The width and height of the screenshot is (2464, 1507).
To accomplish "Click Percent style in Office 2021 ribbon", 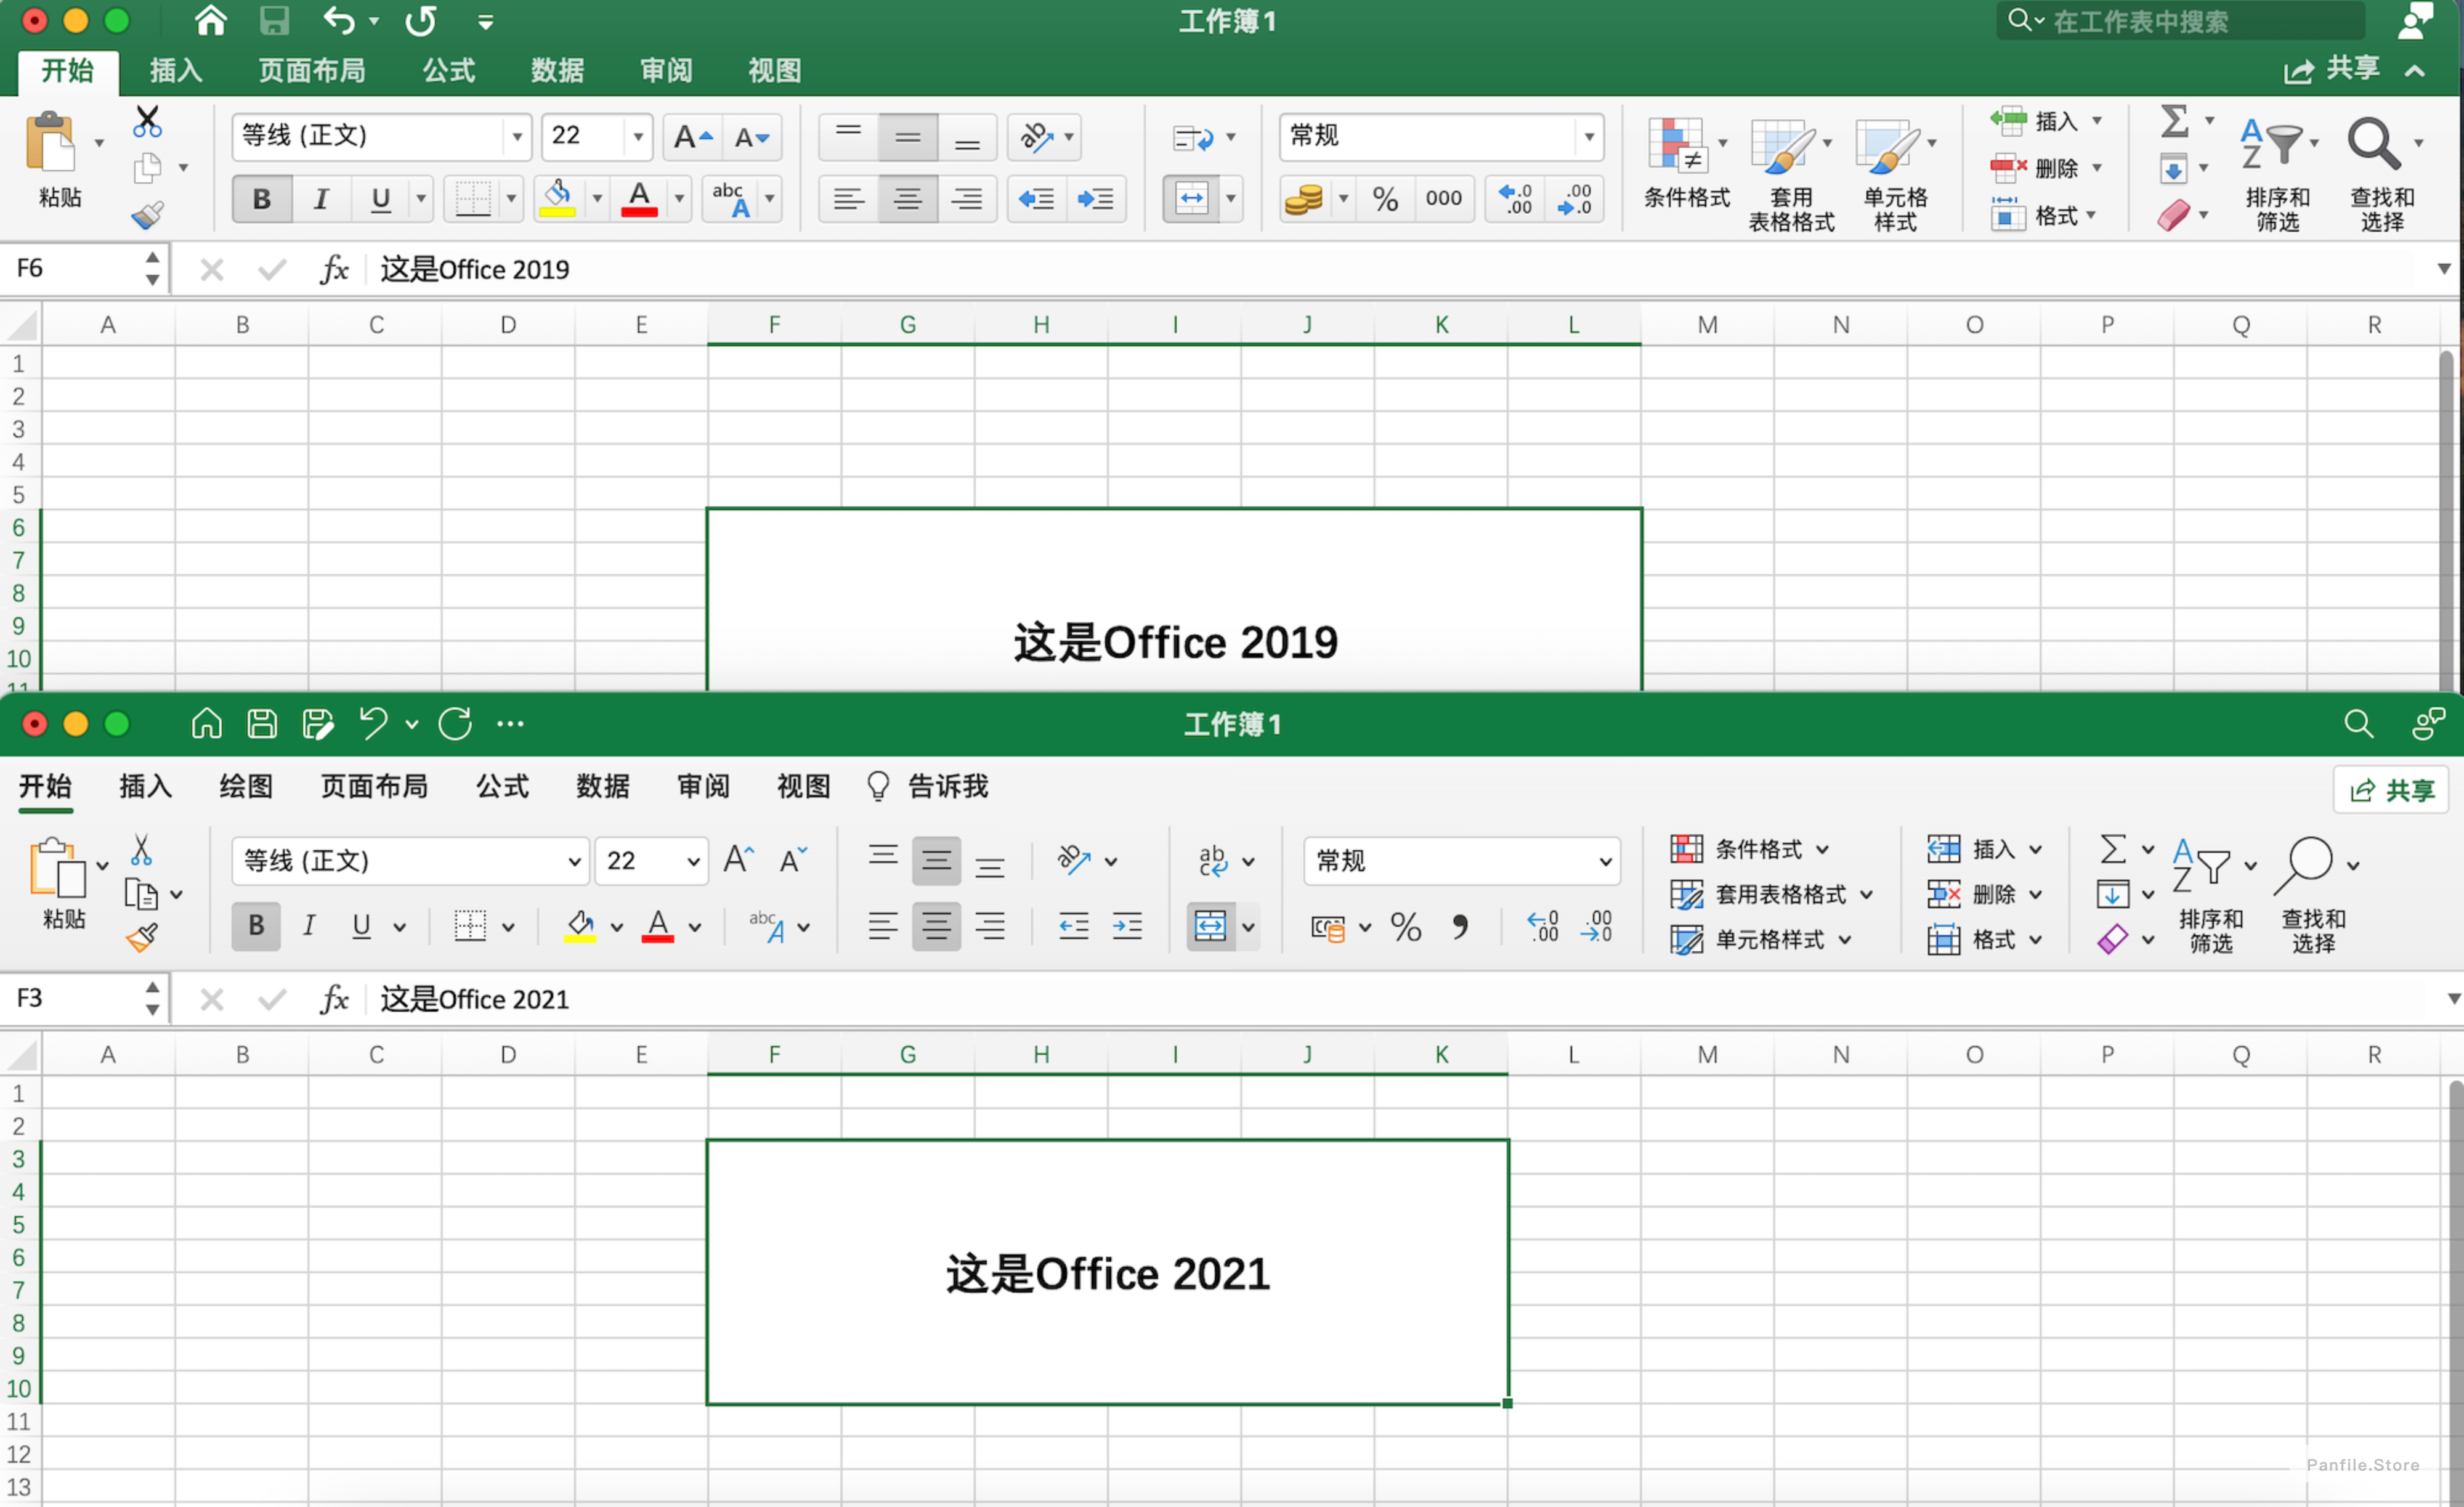I will 1406,927.
